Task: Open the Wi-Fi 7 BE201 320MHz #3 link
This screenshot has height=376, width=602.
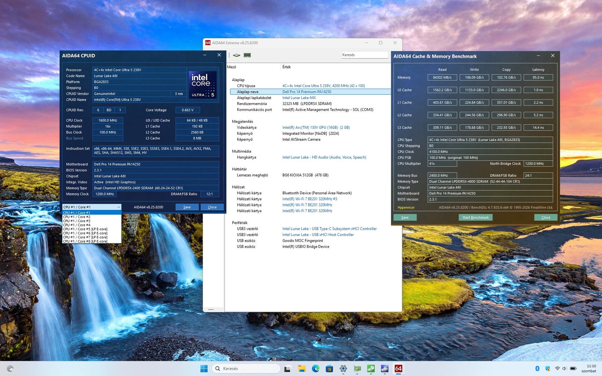Action: tap(310, 199)
